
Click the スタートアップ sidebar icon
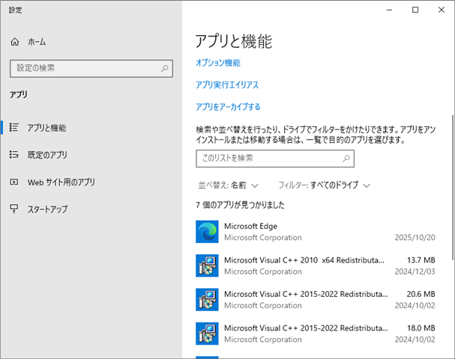point(14,209)
